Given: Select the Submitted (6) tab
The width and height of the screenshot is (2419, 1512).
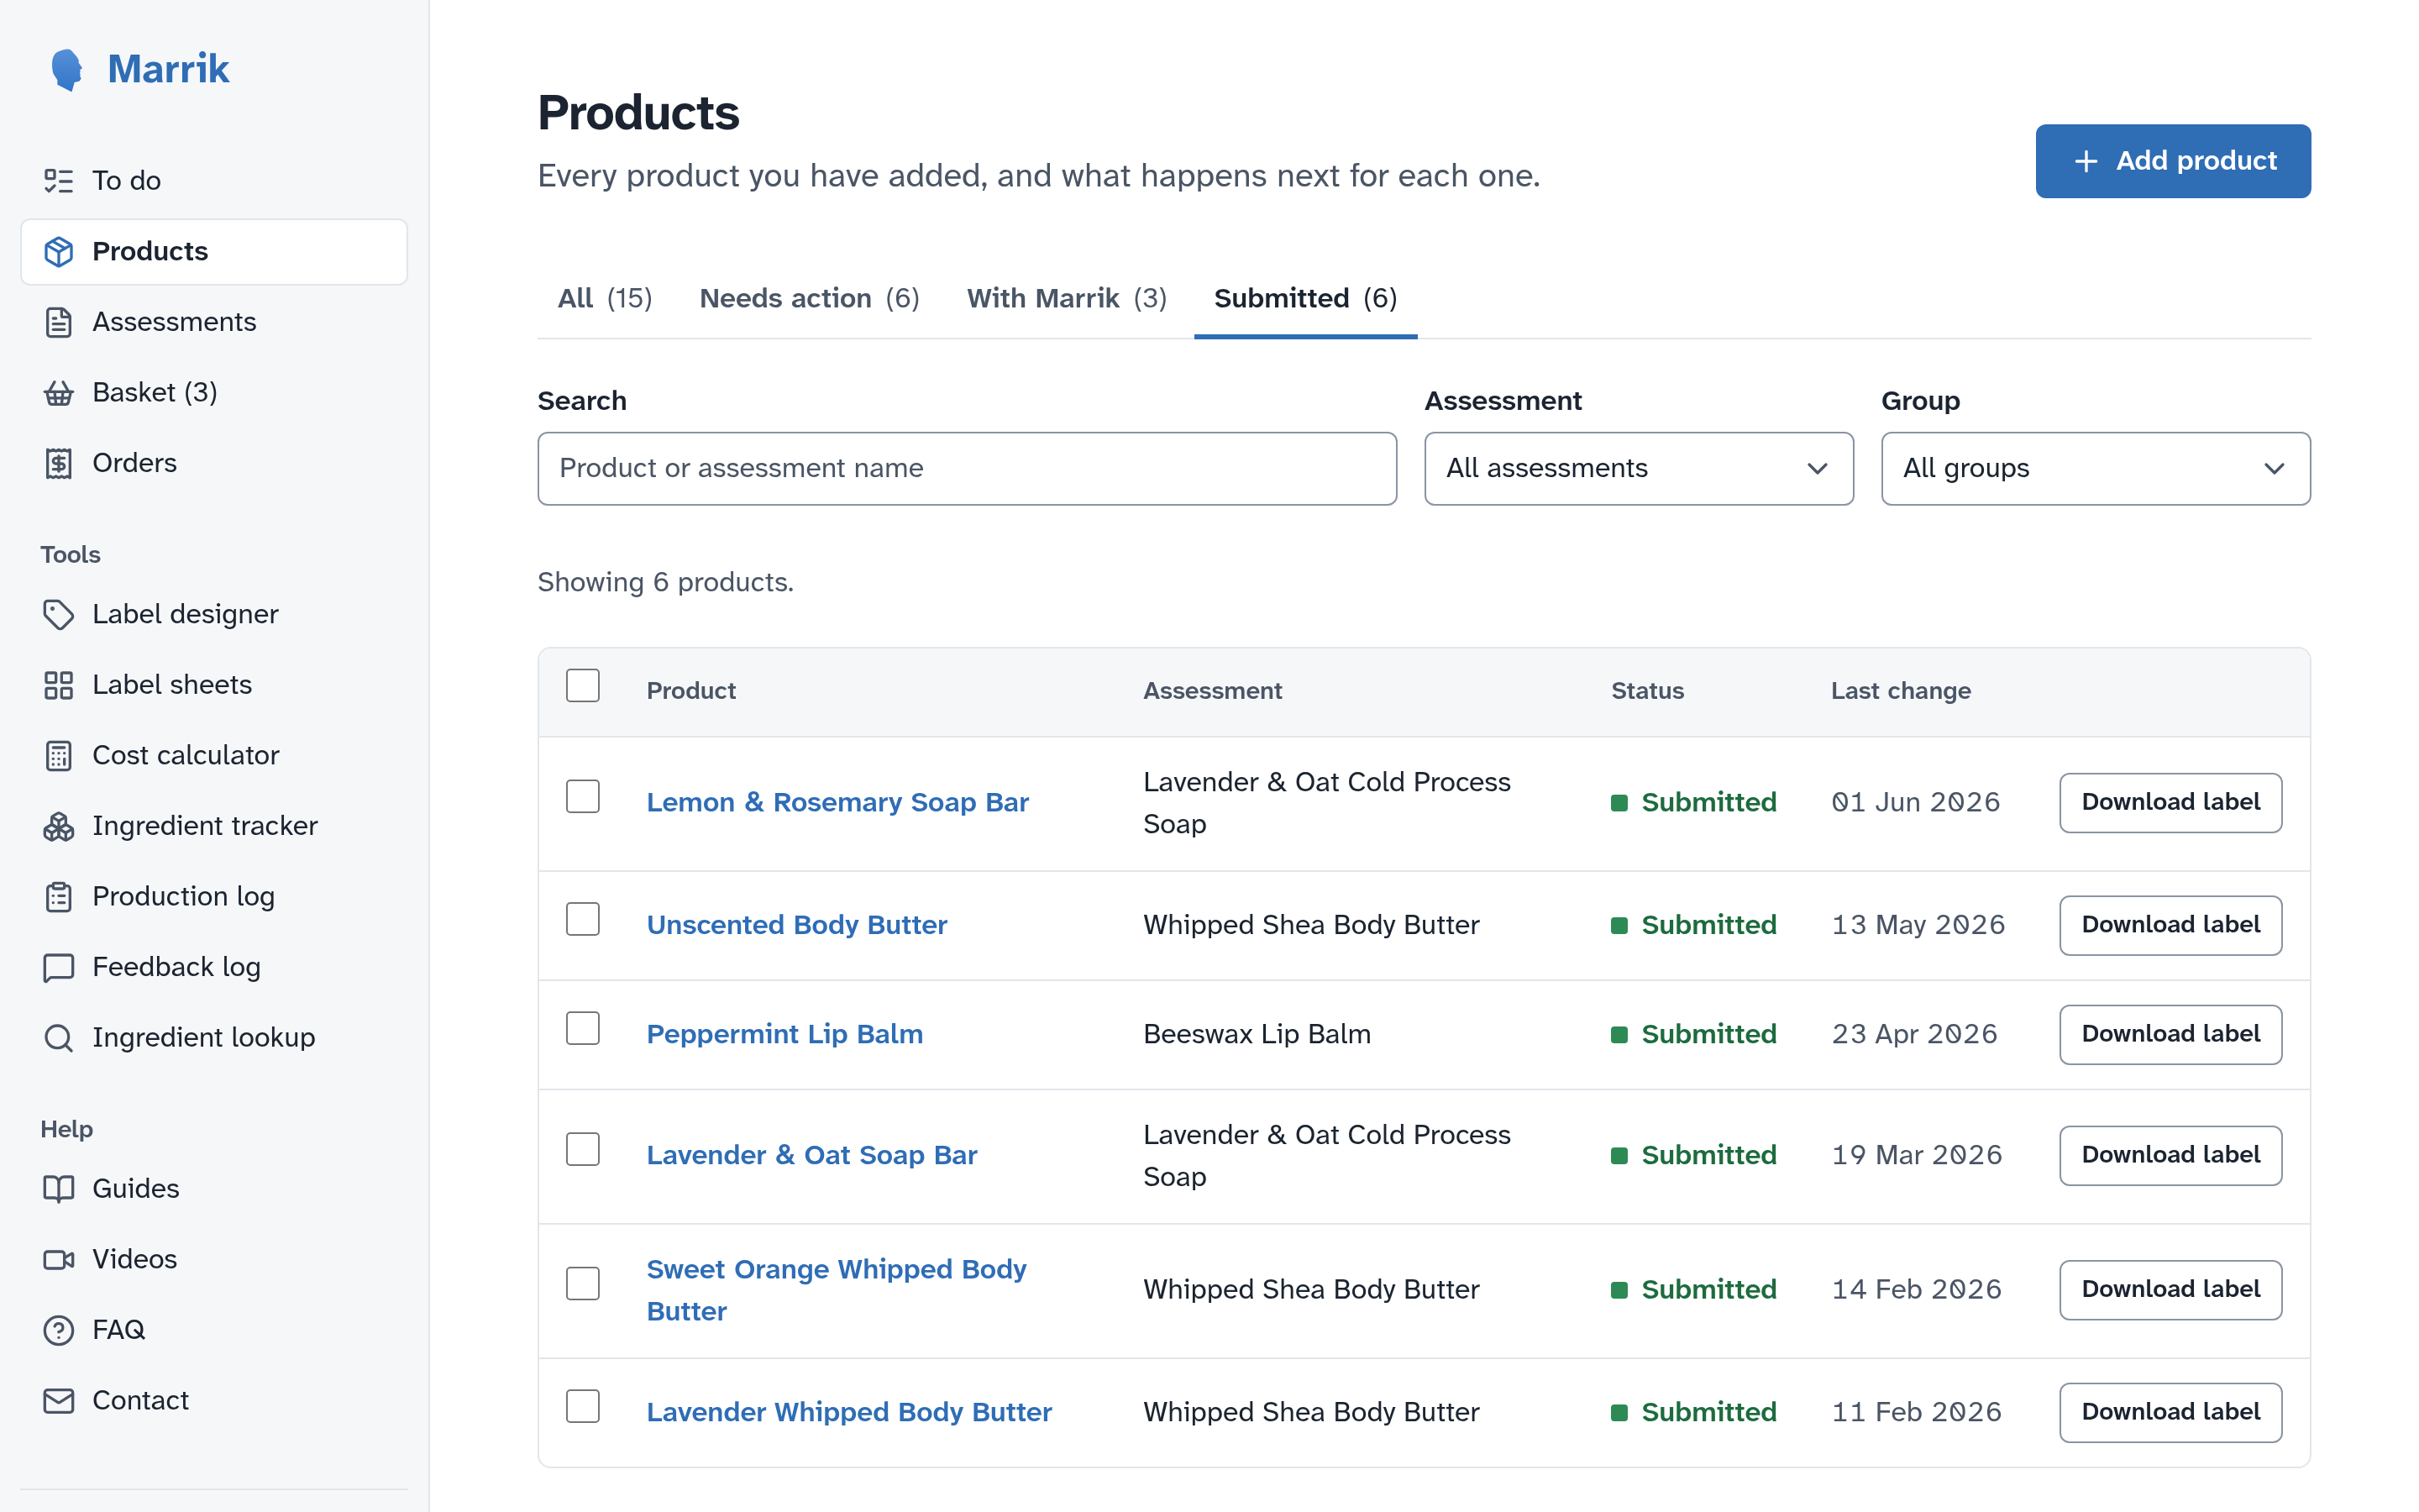Looking at the screenshot, I should (x=1305, y=298).
